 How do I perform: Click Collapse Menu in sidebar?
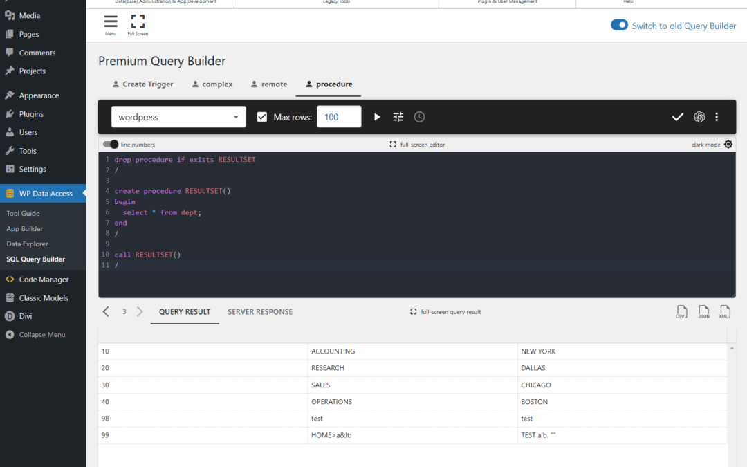point(43,335)
